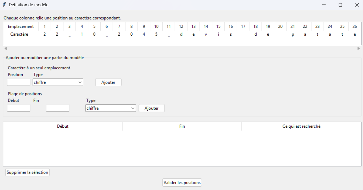Click character '1' under position 4
Viewport: 363px width, 190px height.
click(82, 34)
